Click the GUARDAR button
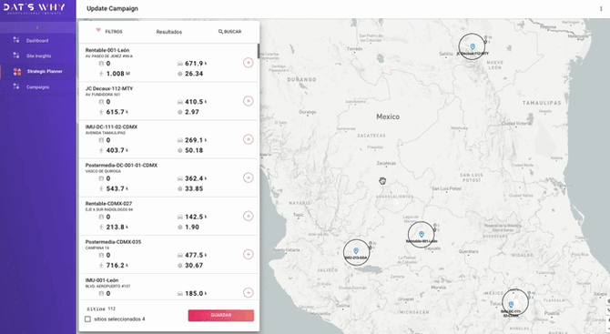 221,315
